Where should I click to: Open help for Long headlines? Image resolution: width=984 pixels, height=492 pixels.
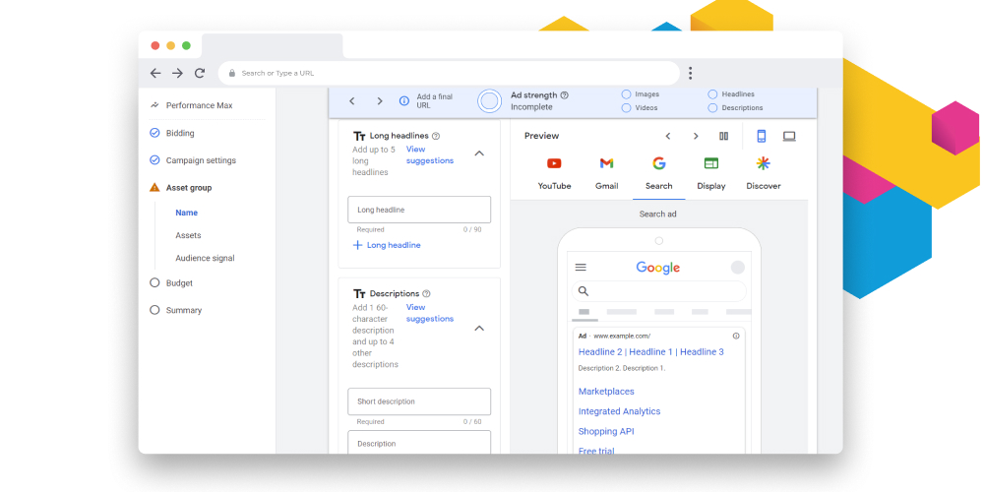(x=436, y=136)
